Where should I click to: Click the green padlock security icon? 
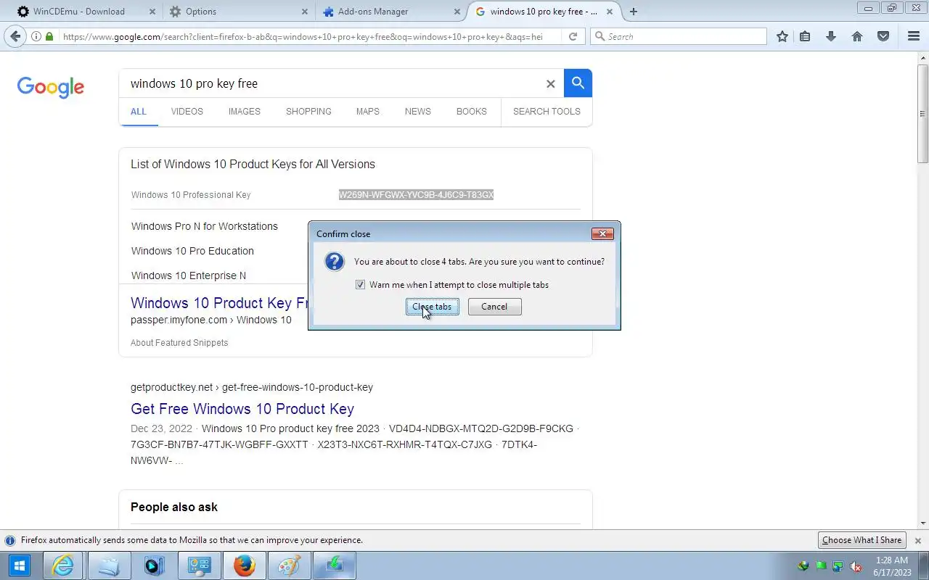click(49, 36)
